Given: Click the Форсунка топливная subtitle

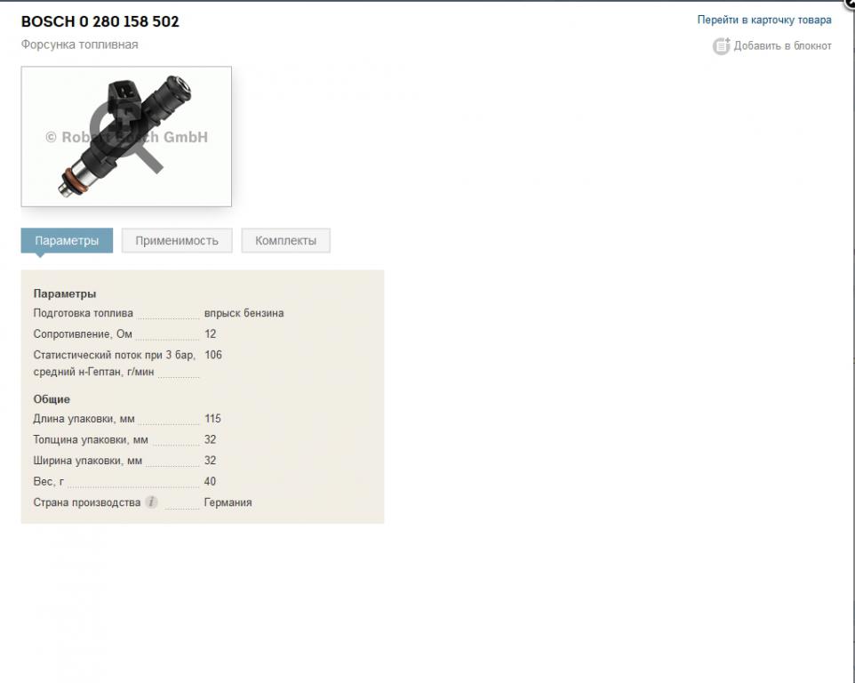Looking at the screenshot, I should tap(79, 44).
